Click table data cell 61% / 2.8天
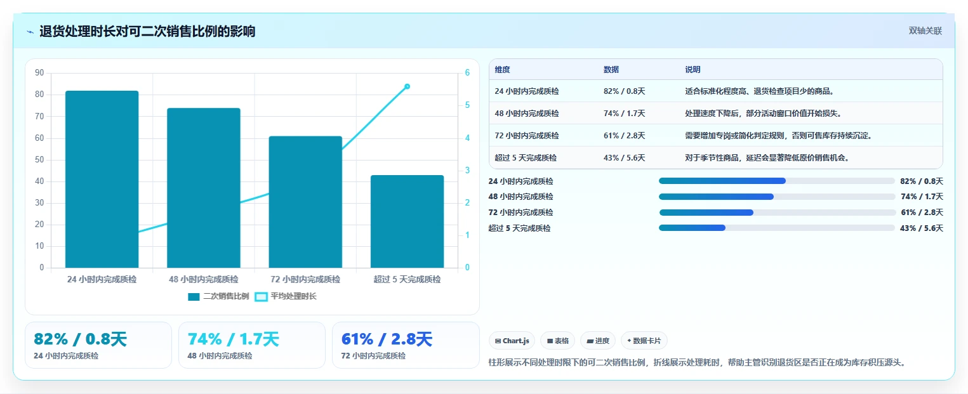Viewport: 968px width, 394px height. pyautogui.click(x=624, y=136)
